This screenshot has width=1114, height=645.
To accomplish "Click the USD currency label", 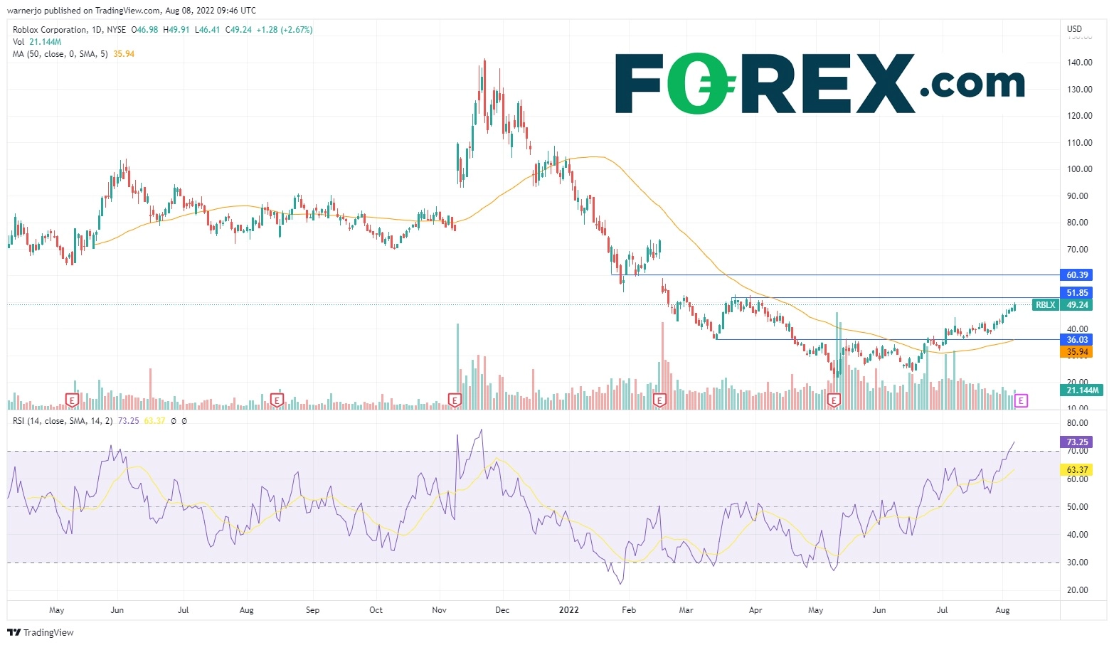I will tap(1074, 29).
